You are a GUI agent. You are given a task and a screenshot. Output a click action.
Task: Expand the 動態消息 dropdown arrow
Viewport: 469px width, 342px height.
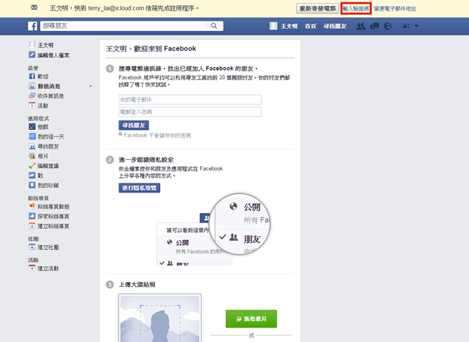pyautogui.click(x=91, y=86)
